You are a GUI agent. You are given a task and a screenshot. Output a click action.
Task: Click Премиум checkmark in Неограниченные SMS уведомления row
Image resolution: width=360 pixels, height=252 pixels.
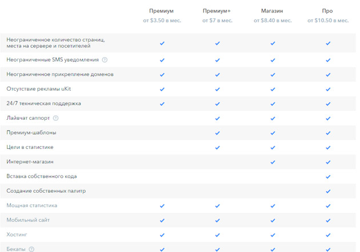click(x=162, y=60)
